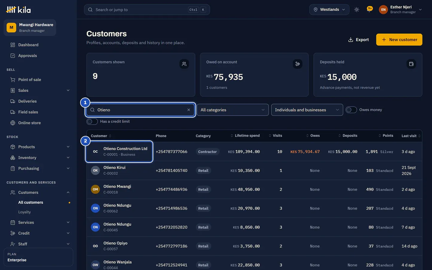
Task: Toggle the Owes money filter
Action: tap(351, 110)
